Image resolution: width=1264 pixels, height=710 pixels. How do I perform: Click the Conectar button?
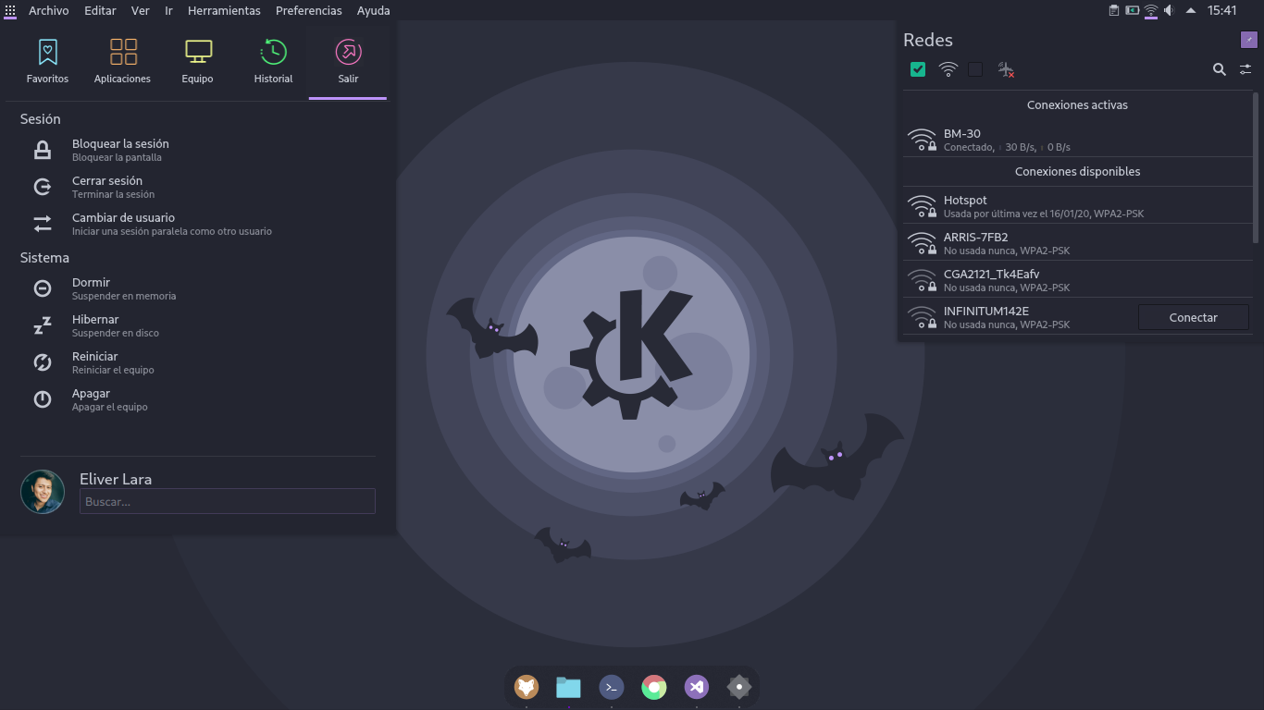tap(1194, 317)
